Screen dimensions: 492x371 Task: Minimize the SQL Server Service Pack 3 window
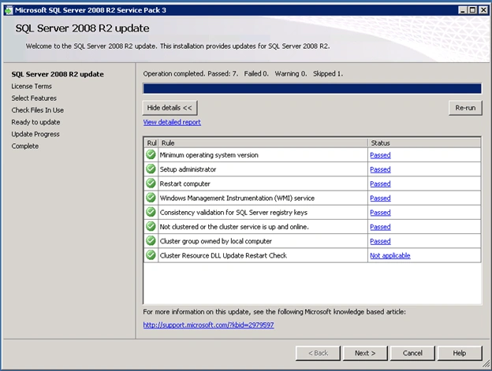point(463,10)
